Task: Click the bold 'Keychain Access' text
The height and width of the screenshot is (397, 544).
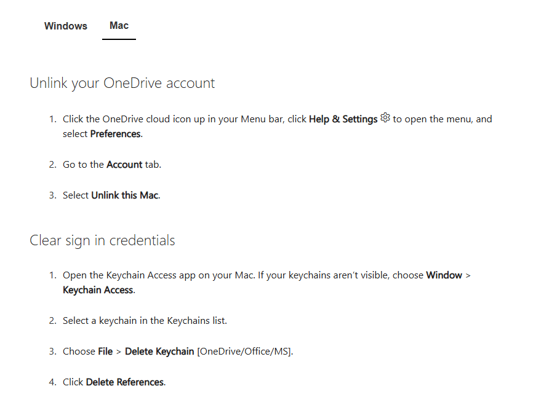Action: [98, 290]
